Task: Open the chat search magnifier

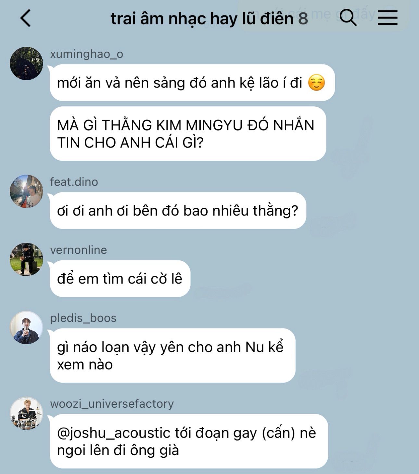Action: 348,17
